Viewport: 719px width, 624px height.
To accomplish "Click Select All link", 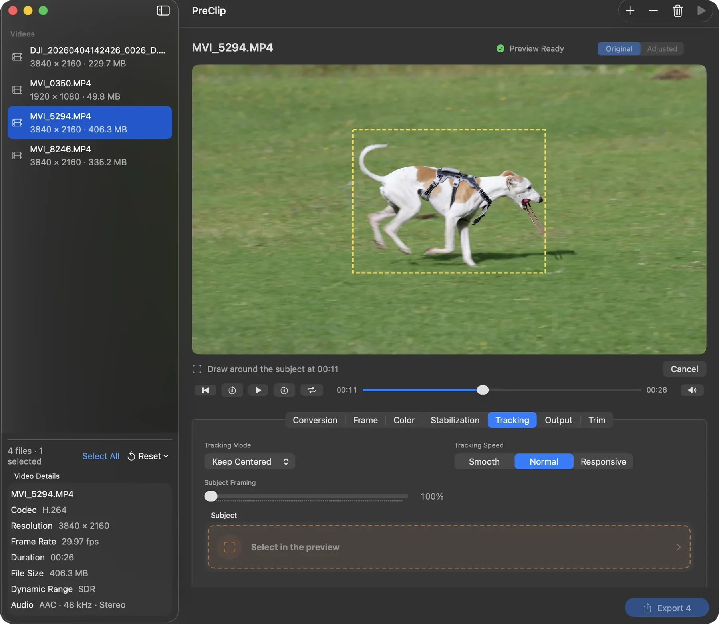I will 101,456.
